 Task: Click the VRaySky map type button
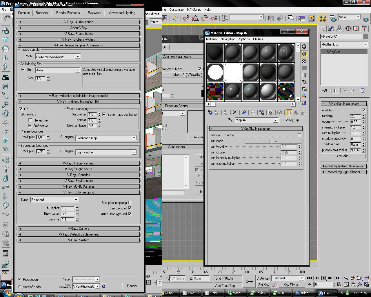click(x=292, y=120)
